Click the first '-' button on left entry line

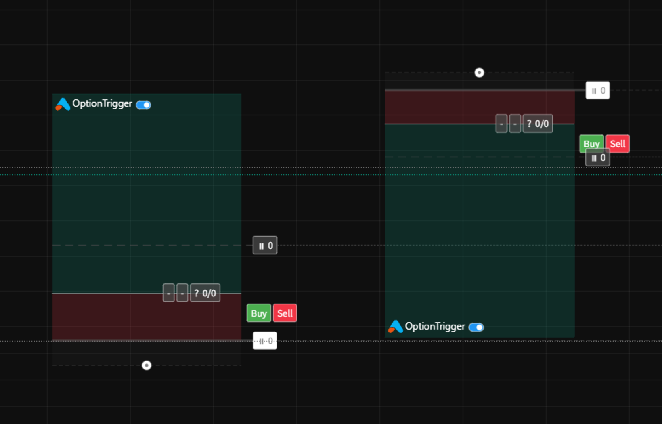[169, 293]
